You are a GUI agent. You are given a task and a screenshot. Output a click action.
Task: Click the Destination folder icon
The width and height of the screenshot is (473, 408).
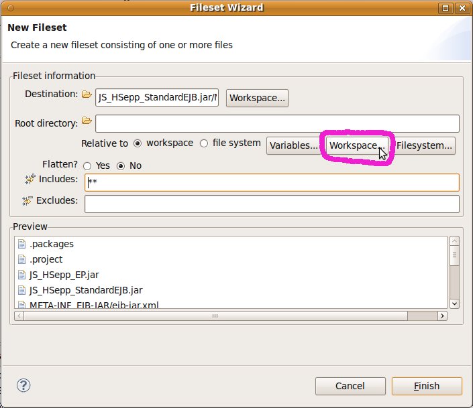click(x=87, y=94)
